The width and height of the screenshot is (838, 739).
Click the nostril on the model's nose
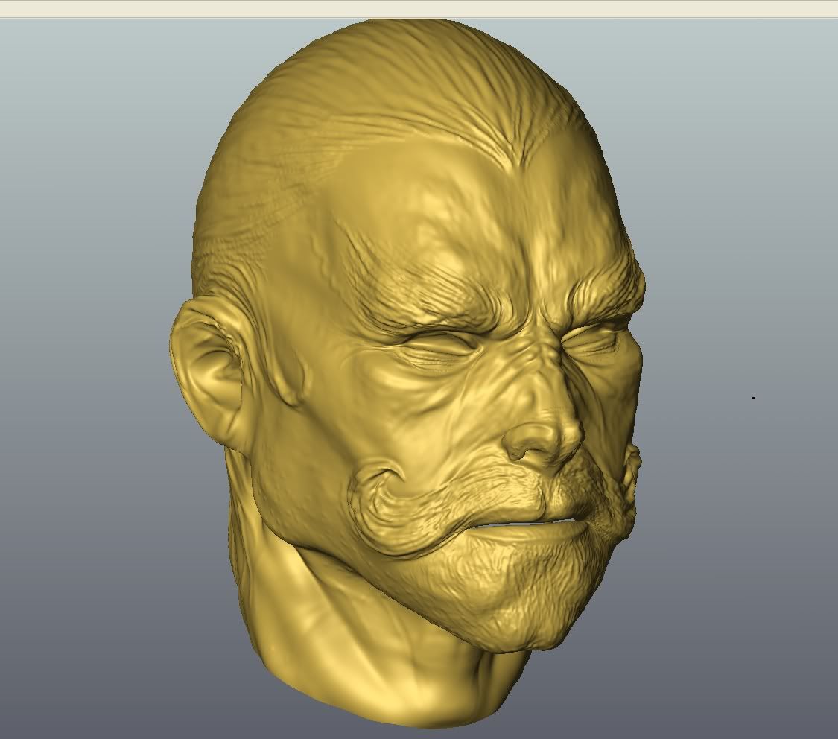(525, 451)
